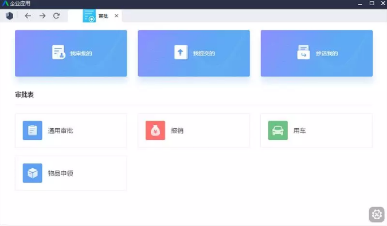Open the settings gear icon at bottom right
Screen dimensions: 387x226
pos(377,215)
